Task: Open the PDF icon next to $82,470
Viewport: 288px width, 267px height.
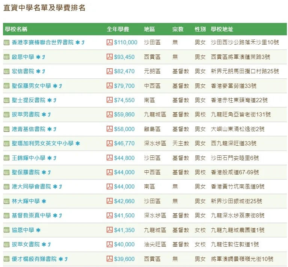Action: tap(110, 71)
